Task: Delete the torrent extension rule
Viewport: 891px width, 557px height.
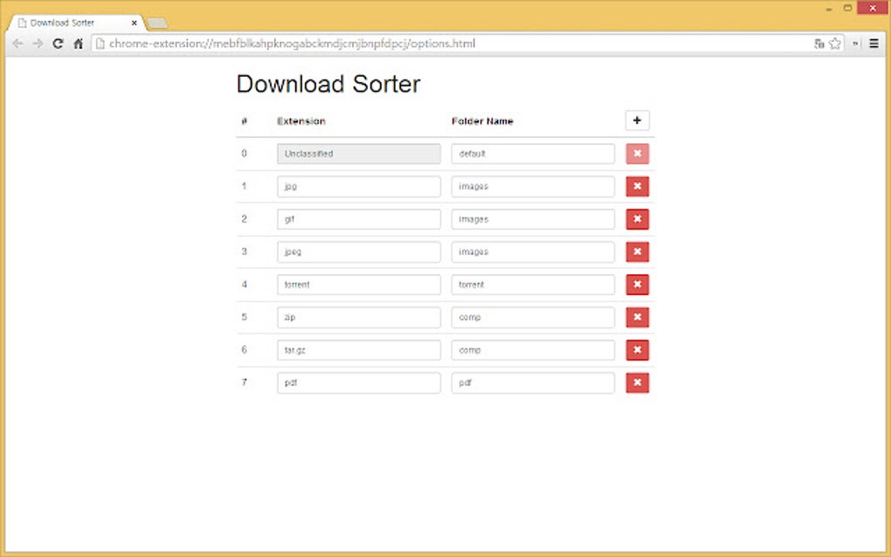Action: coord(638,284)
